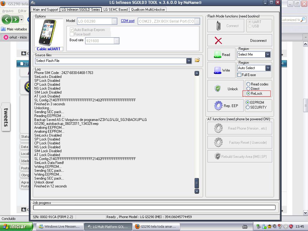Viewport: 308px width, 231px height.
Task: Click the 'SimLock Data Fixed!' log line
Action: 49,163
